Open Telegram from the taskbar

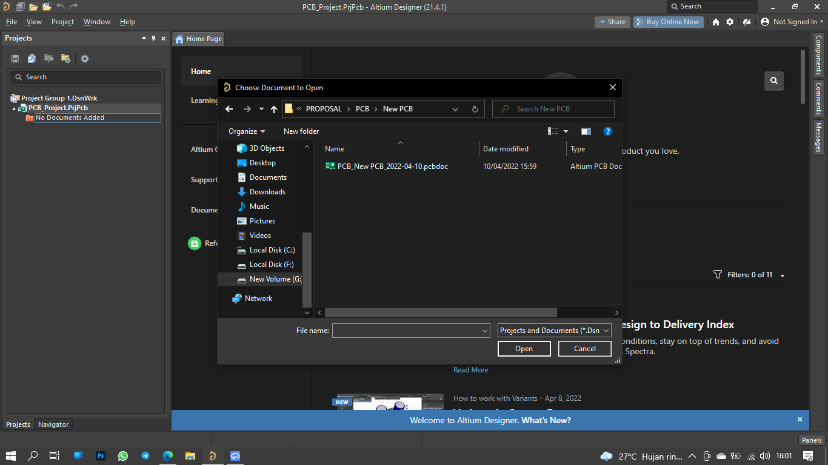click(145, 456)
